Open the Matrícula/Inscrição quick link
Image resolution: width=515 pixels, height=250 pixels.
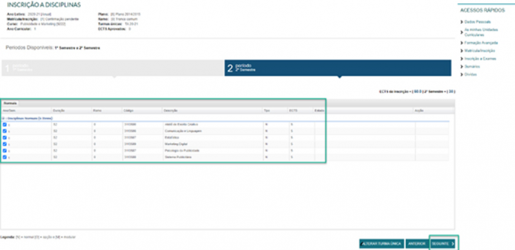click(x=480, y=51)
